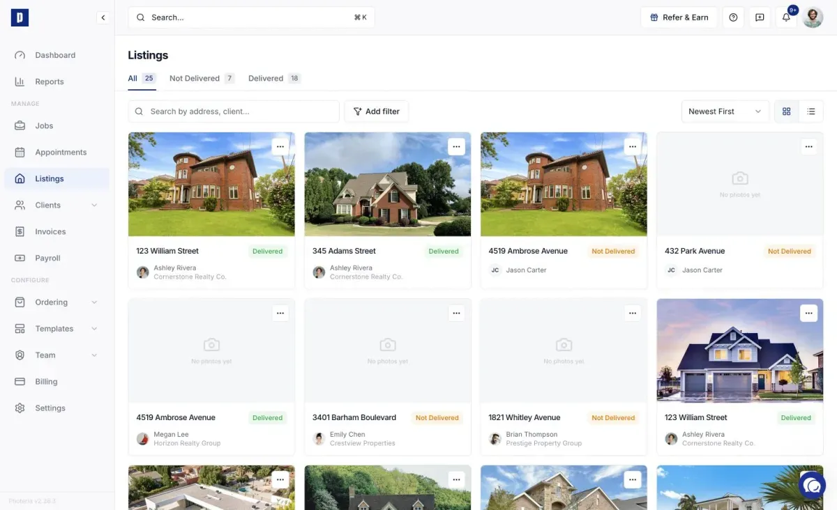The image size is (837, 510).
Task: Click the Team shield icon
Action: [20, 355]
